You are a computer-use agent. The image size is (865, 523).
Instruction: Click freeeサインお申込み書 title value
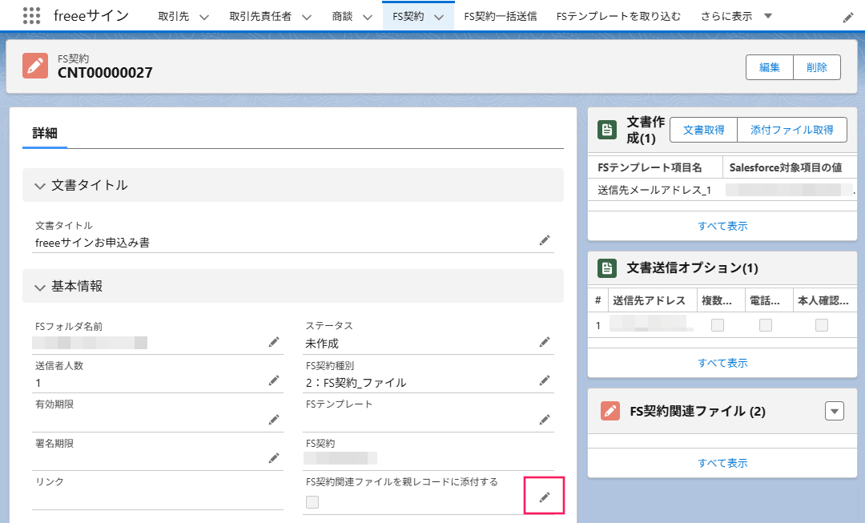(92, 243)
